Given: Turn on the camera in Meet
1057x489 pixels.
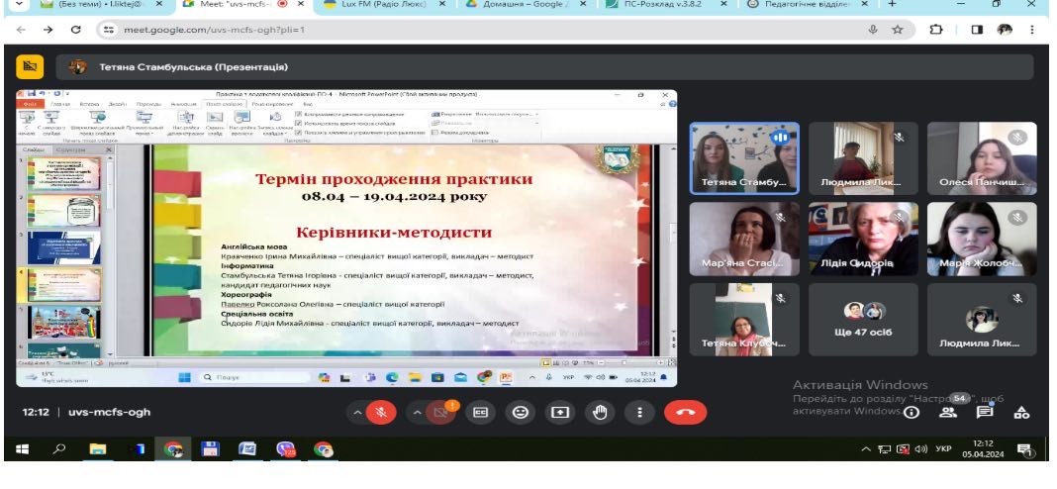Looking at the screenshot, I should coord(441,412).
